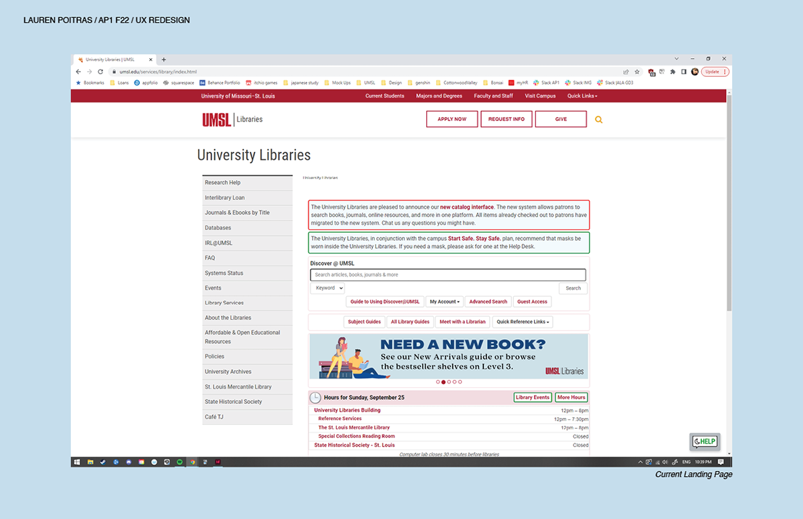This screenshot has width=803, height=519.
Task: Click the Start Safe. Stay Safe. link
Action: pyautogui.click(x=474, y=239)
